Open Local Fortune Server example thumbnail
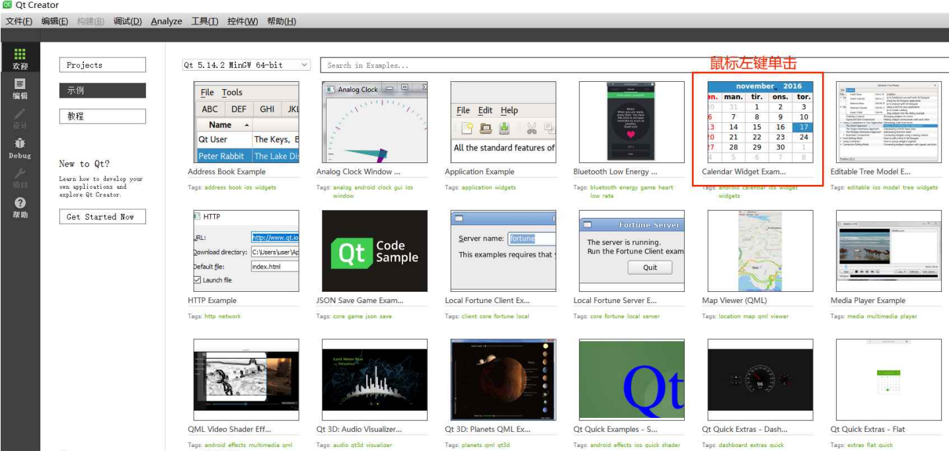The image size is (949, 451). pos(631,251)
